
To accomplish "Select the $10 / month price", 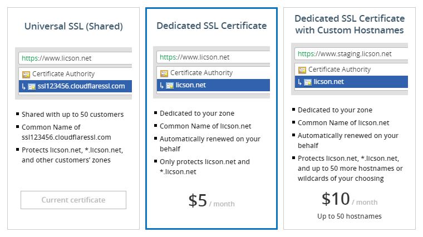I will [350, 199].
